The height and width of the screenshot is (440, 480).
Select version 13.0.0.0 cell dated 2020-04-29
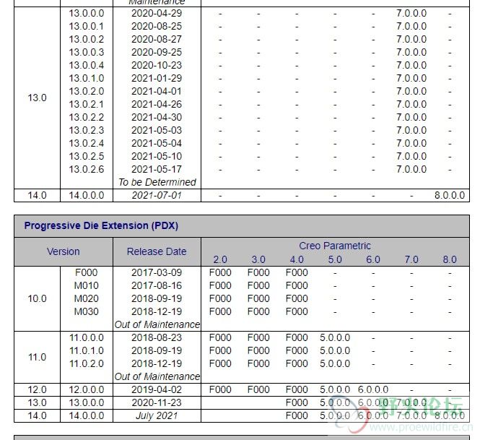click(87, 14)
